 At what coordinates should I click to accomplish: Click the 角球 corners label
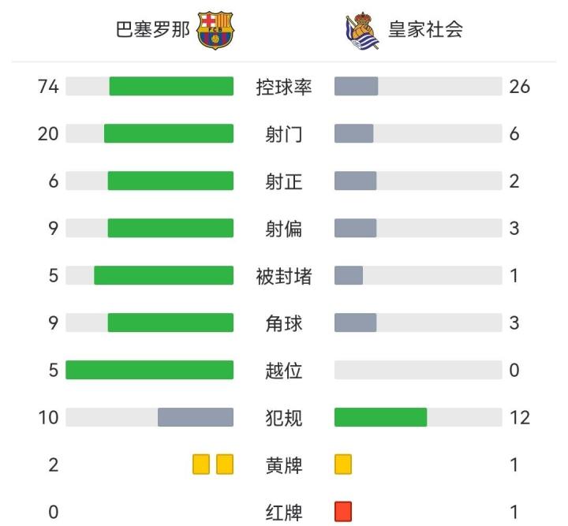point(284,323)
